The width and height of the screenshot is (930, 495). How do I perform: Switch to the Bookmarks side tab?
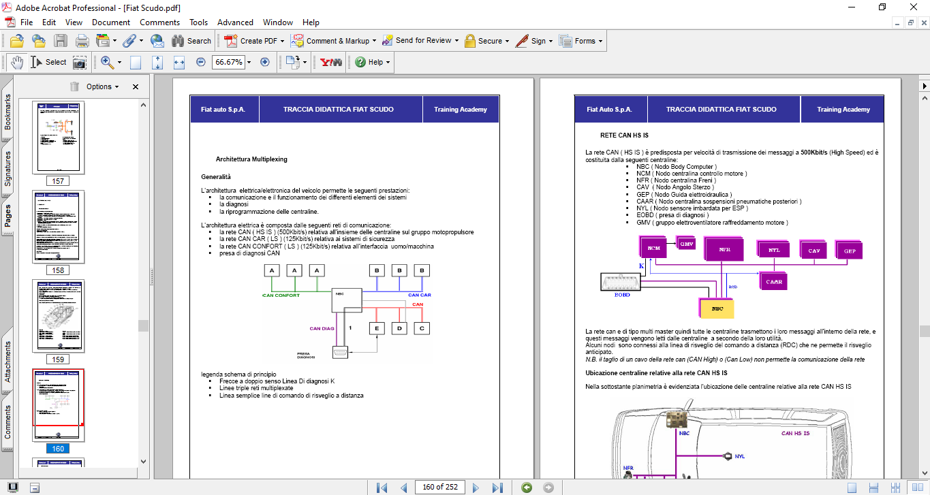click(7, 111)
